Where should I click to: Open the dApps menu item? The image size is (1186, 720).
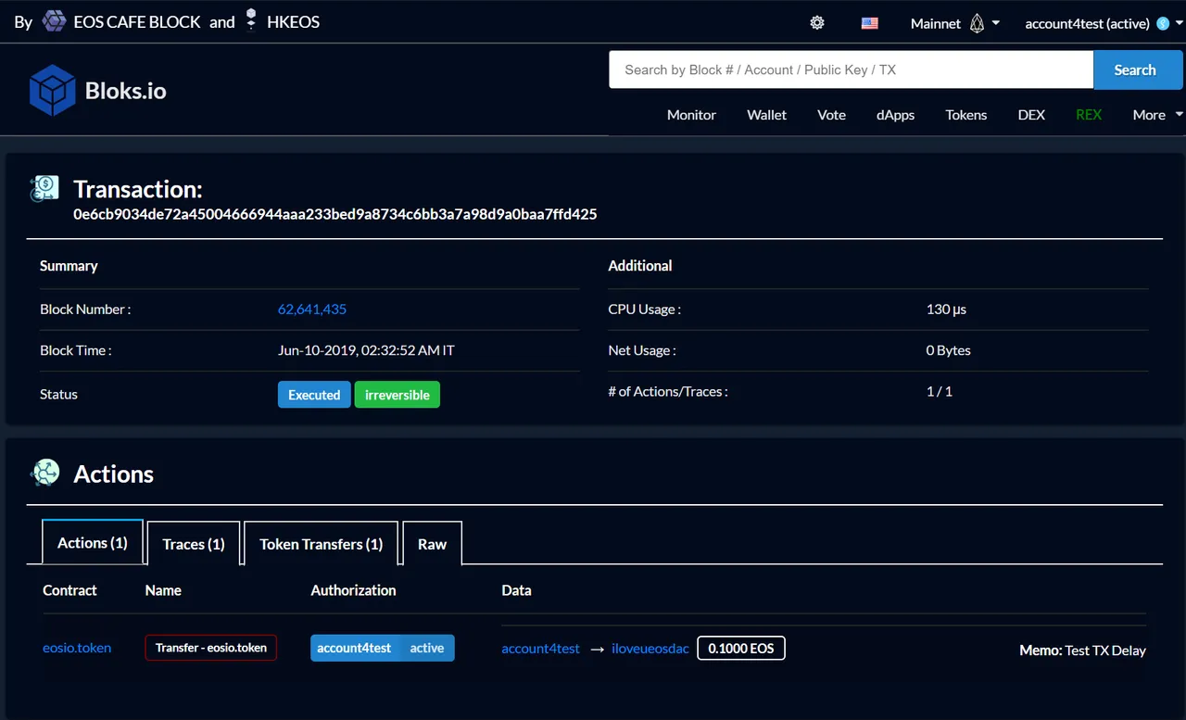tap(895, 115)
